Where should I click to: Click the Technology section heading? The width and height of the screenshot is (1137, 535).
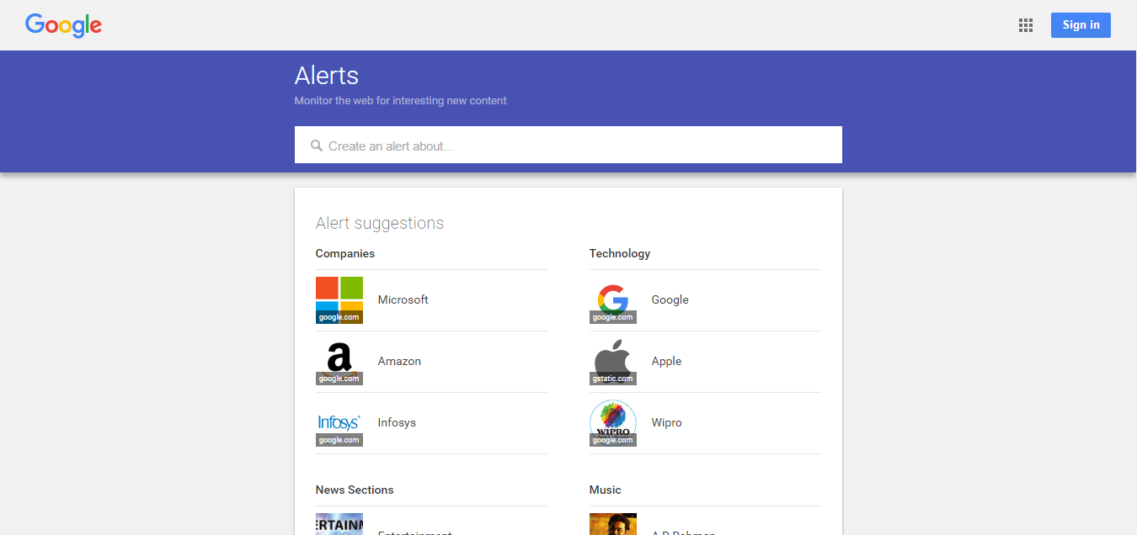(620, 253)
